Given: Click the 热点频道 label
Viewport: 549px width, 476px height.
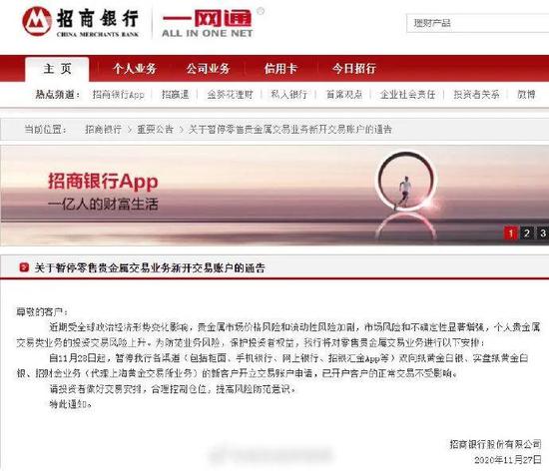Looking at the screenshot, I should [x=58, y=95].
